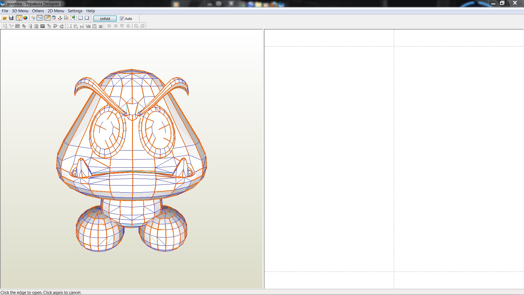The width and height of the screenshot is (524, 295).
Task: Open the Settings menu
Action: point(75,11)
